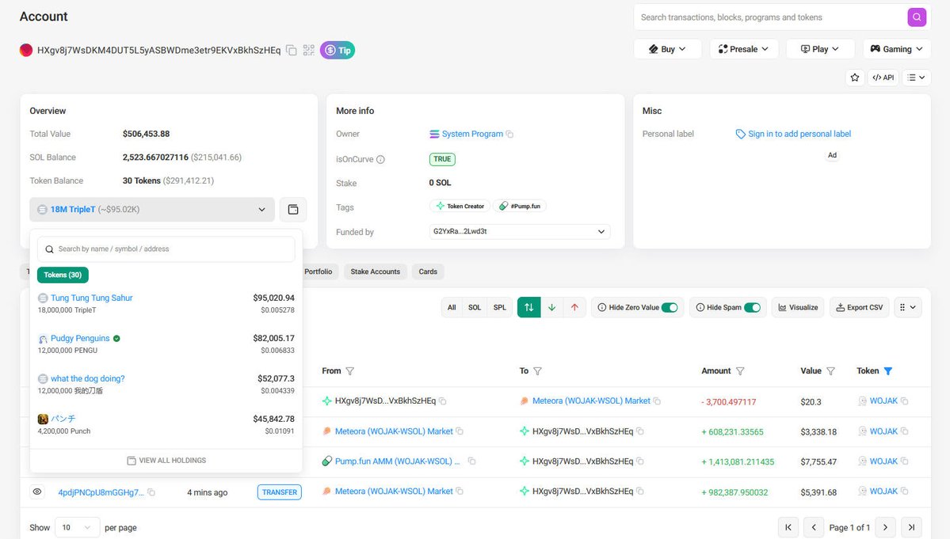Image resolution: width=950 pixels, height=539 pixels.
Task: Toggle the Hide Zero Value switch
Action: [670, 307]
